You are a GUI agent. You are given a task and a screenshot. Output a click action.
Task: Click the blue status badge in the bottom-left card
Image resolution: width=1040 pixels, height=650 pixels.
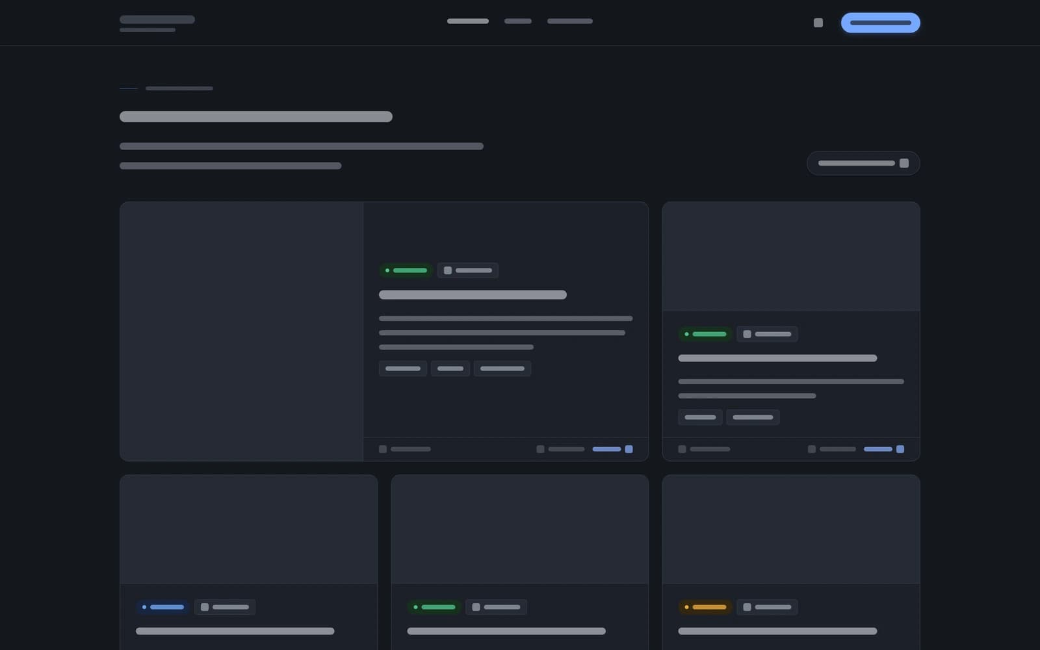pos(162,607)
